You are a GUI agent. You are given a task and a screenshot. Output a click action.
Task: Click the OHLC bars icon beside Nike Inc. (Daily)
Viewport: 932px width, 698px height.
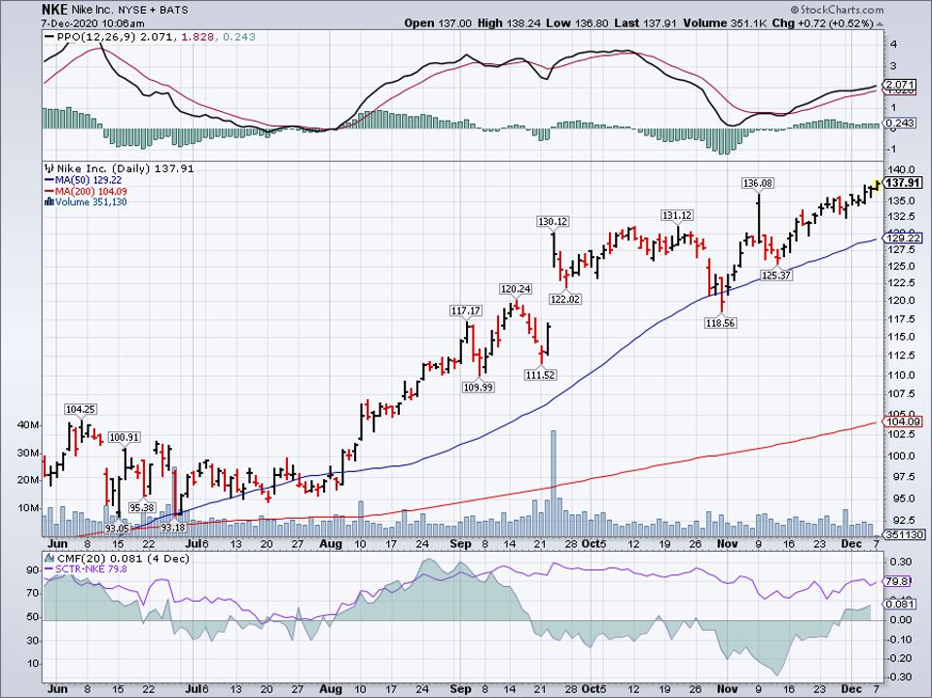(50, 168)
